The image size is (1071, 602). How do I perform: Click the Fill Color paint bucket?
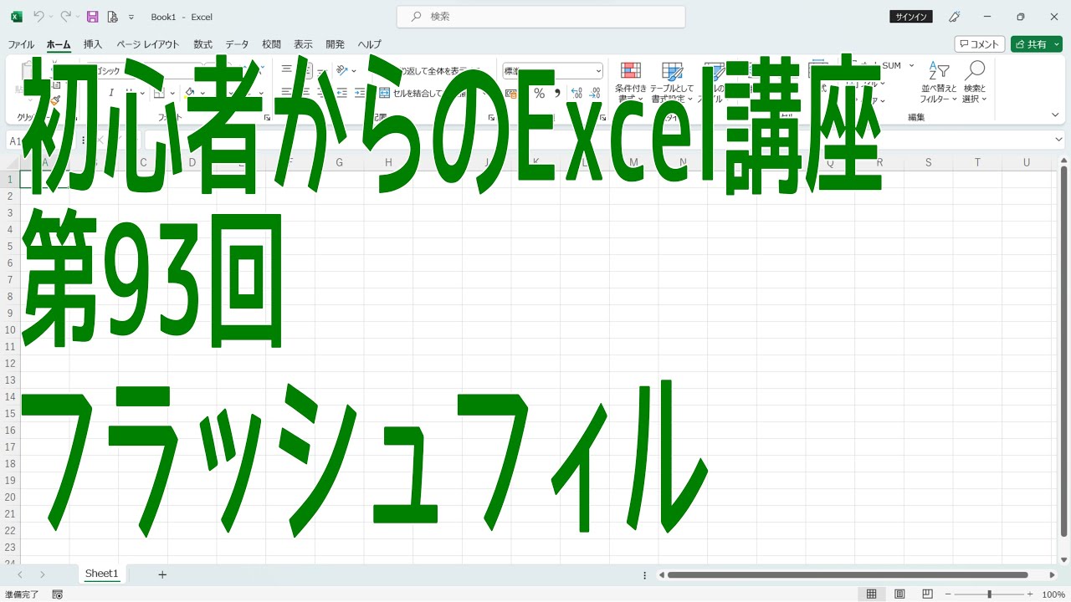(190, 93)
